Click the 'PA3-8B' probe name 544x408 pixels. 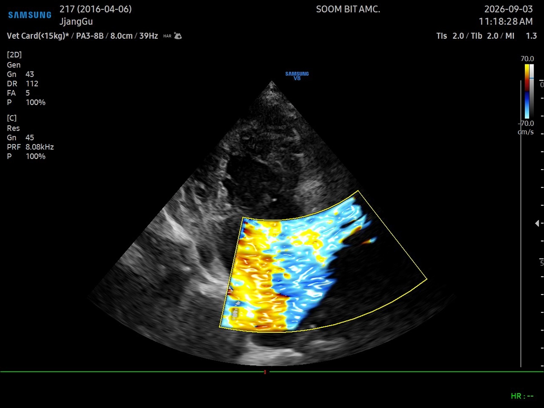90,36
